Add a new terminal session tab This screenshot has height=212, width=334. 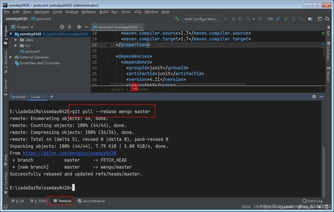click(51, 97)
